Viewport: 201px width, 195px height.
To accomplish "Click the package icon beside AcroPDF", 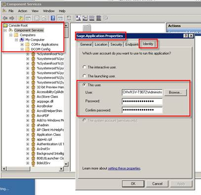I will pyautogui.click(x=33, y=116).
